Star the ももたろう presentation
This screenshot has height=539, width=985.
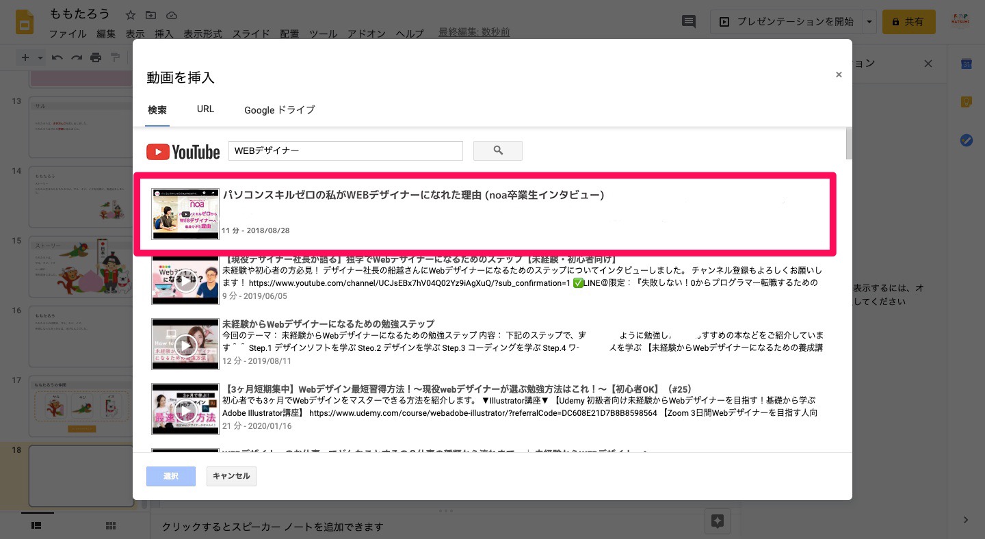[131, 15]
